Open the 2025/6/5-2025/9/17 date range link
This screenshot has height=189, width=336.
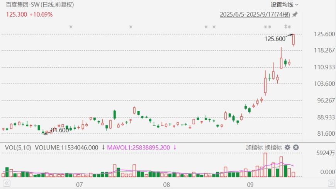tap(255, 15)
